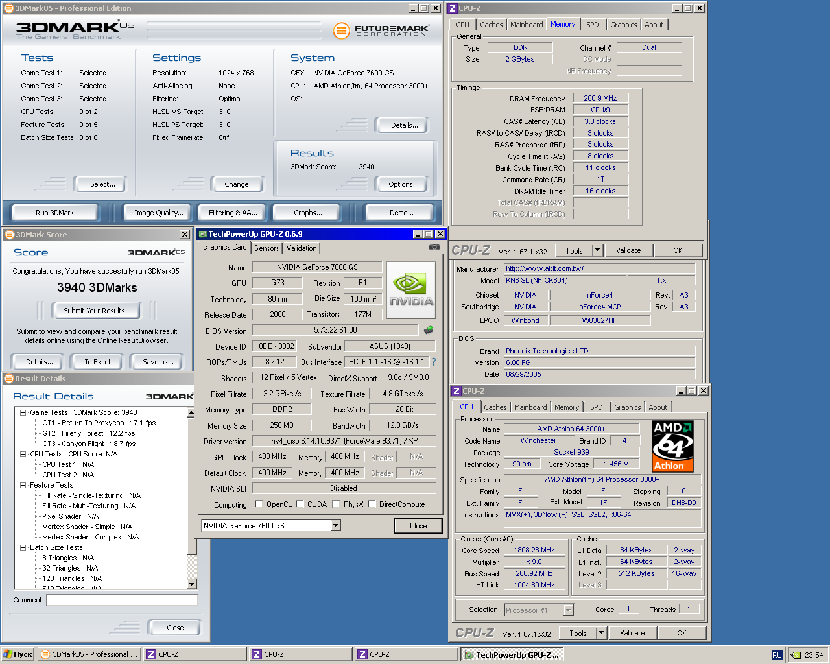
Task: Activate TechPowerUp GPU-Z taskbar button
Action: pos(512,655)
